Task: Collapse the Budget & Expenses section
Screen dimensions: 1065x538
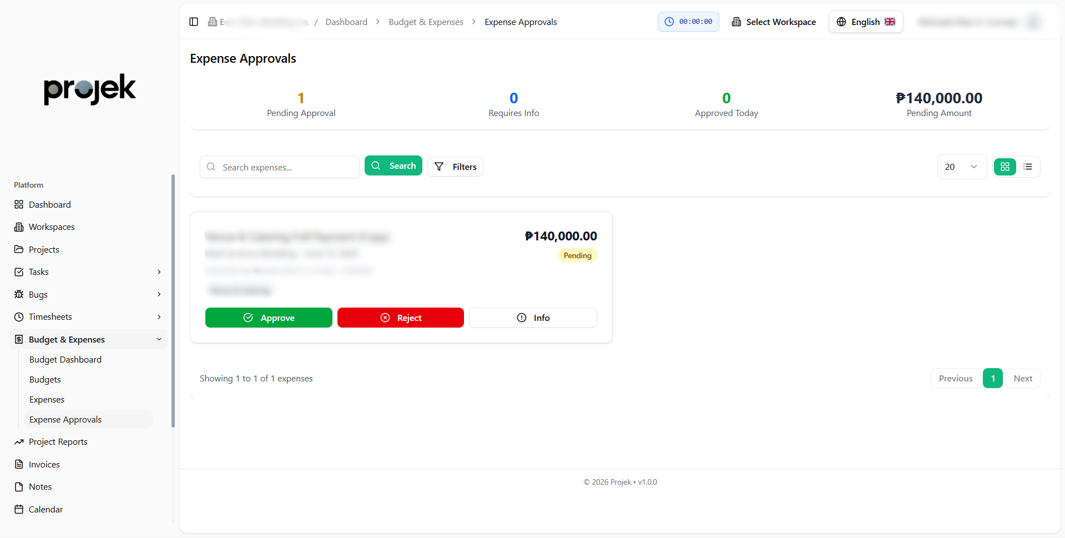Action: (159, 339)
